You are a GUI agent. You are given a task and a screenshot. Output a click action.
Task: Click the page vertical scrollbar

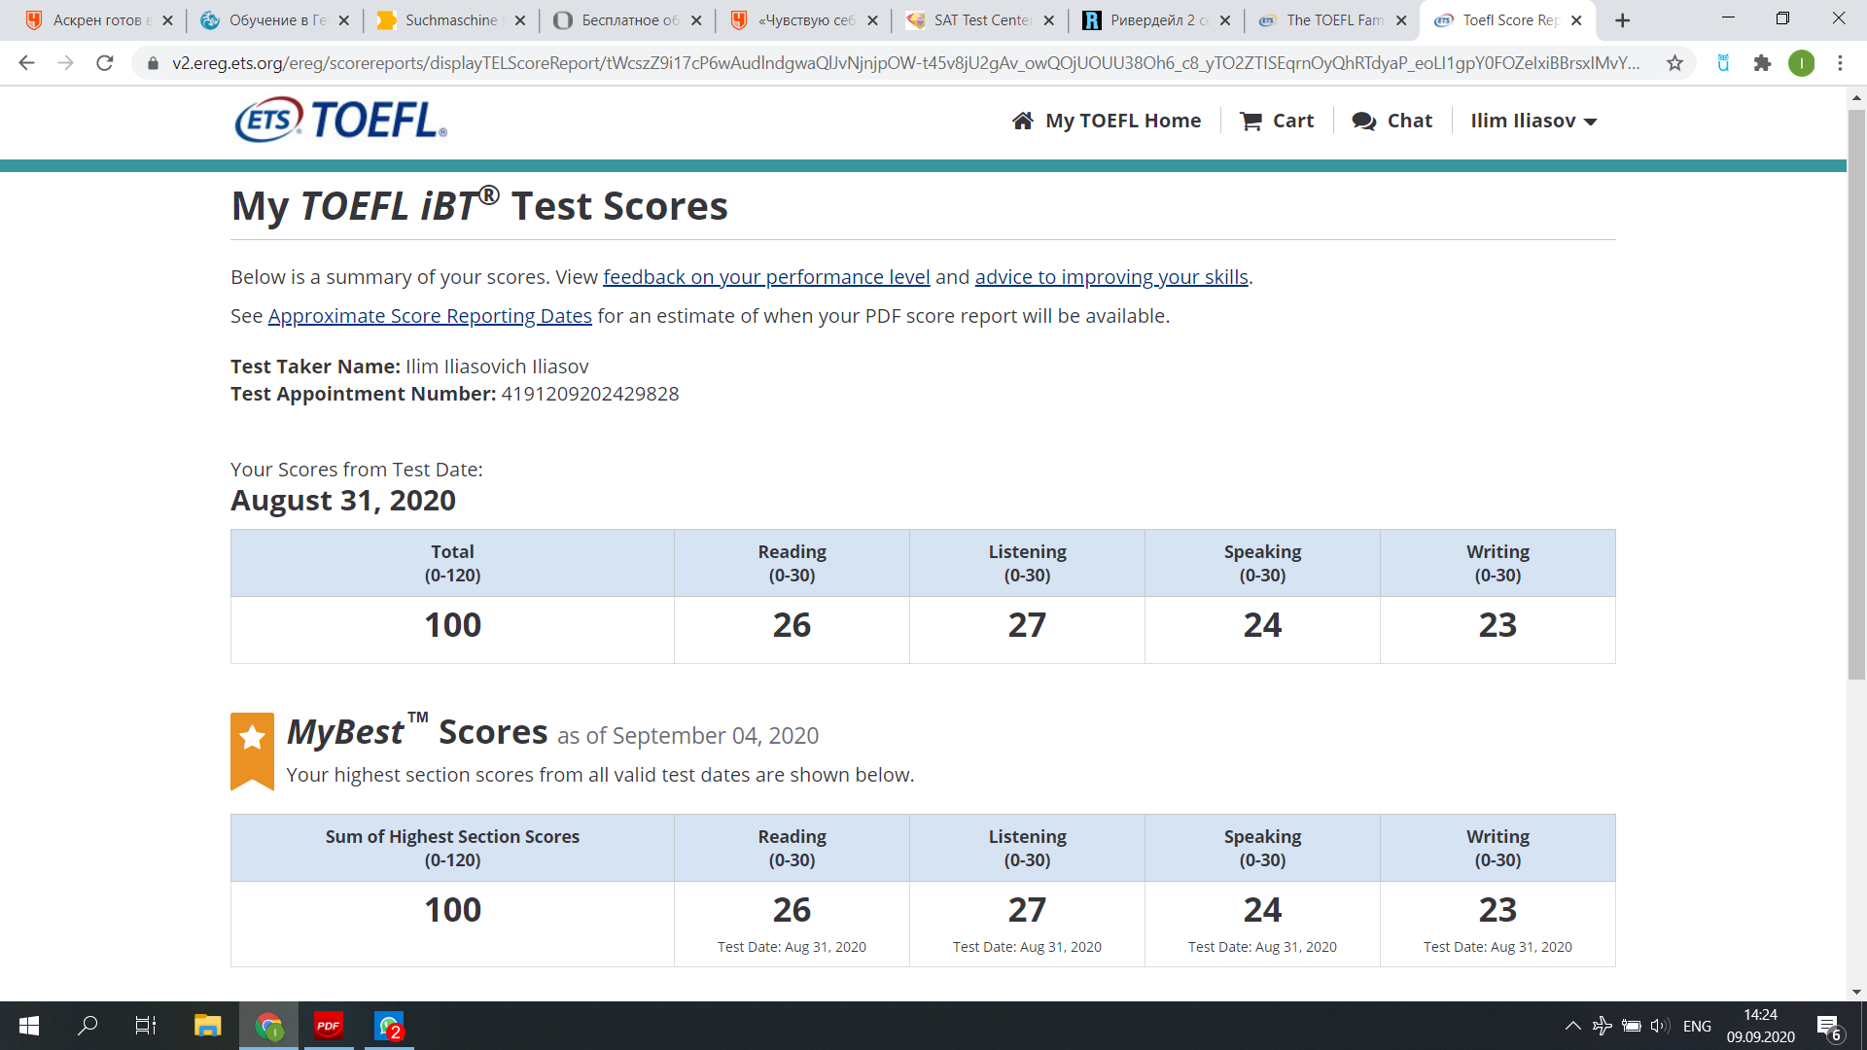point(1856,389)
